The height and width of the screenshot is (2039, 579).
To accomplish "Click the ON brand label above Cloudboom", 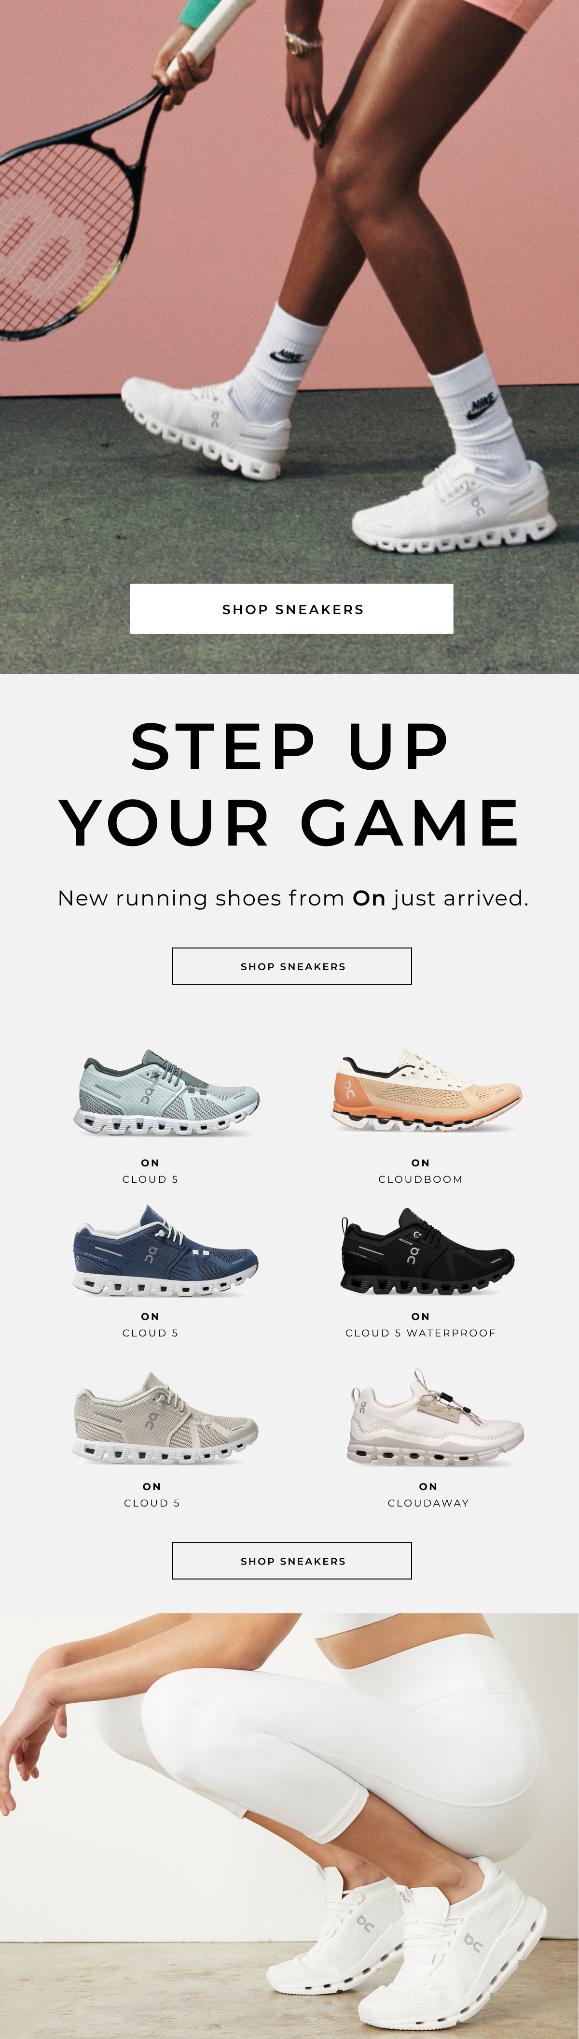I will pos(420,1162).
